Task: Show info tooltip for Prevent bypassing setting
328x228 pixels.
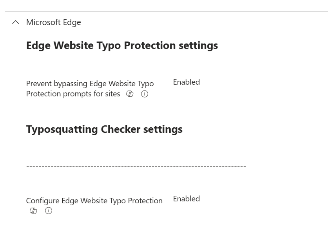Action: click(144, 94)
